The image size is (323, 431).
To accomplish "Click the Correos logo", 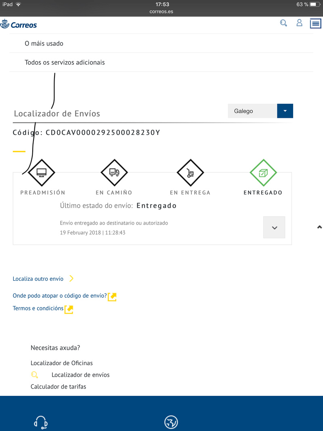I will coord(19,25).
